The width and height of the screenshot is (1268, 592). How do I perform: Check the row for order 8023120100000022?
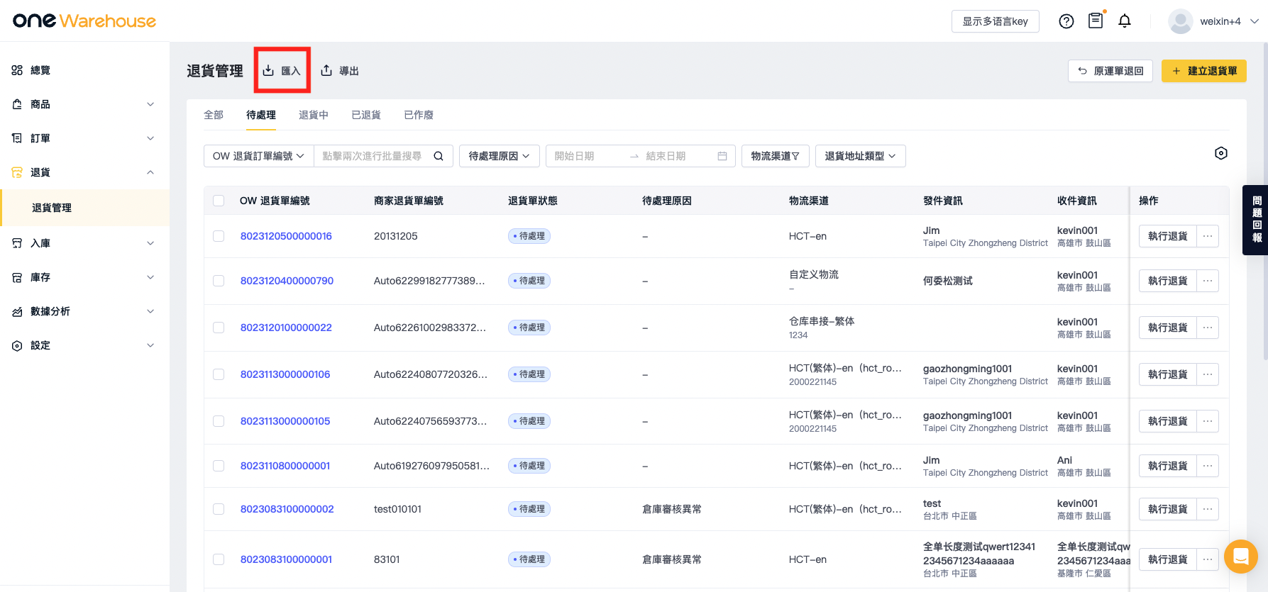219,328
